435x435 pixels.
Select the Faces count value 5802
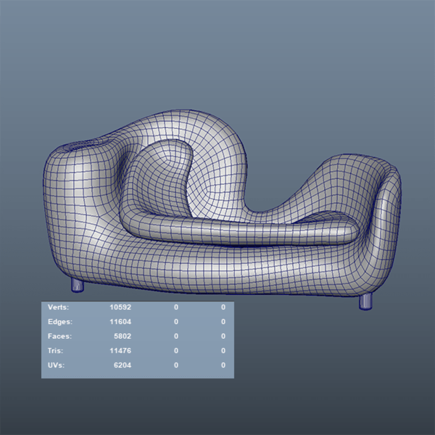point(122,336)
